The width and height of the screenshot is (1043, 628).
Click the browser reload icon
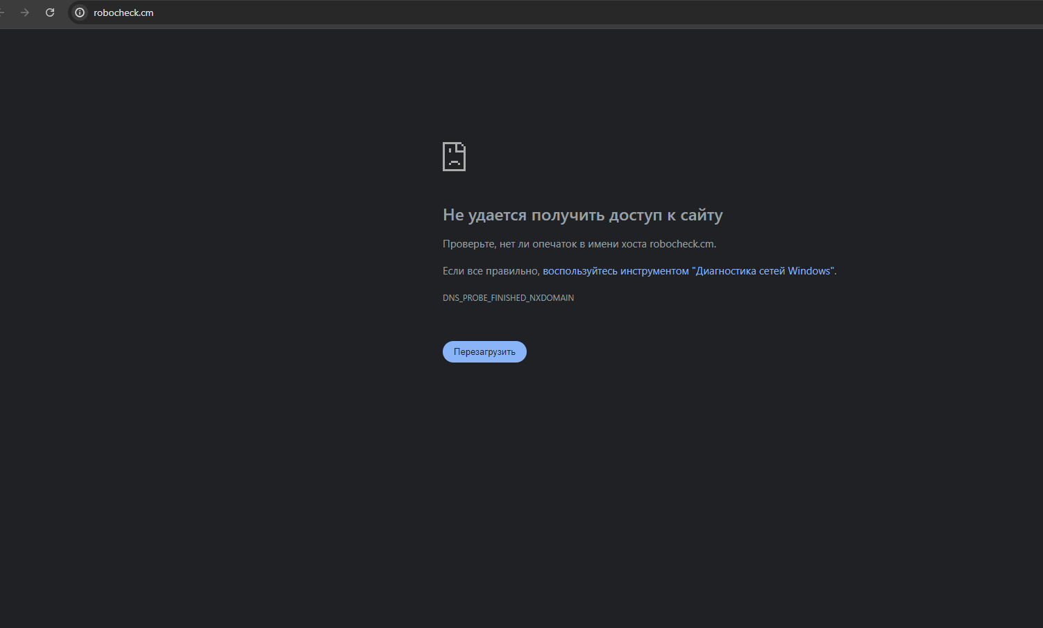50,12
